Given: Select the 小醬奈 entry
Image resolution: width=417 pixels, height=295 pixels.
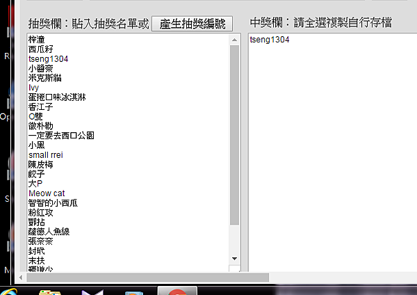Looking at the screenshot, I should pos(41,68).
